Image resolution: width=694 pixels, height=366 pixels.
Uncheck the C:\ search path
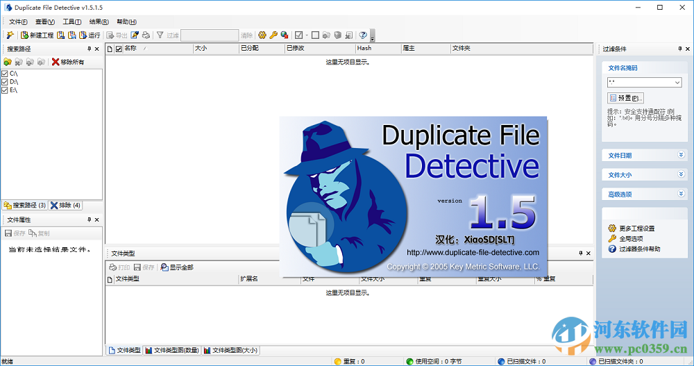point(5,74)
